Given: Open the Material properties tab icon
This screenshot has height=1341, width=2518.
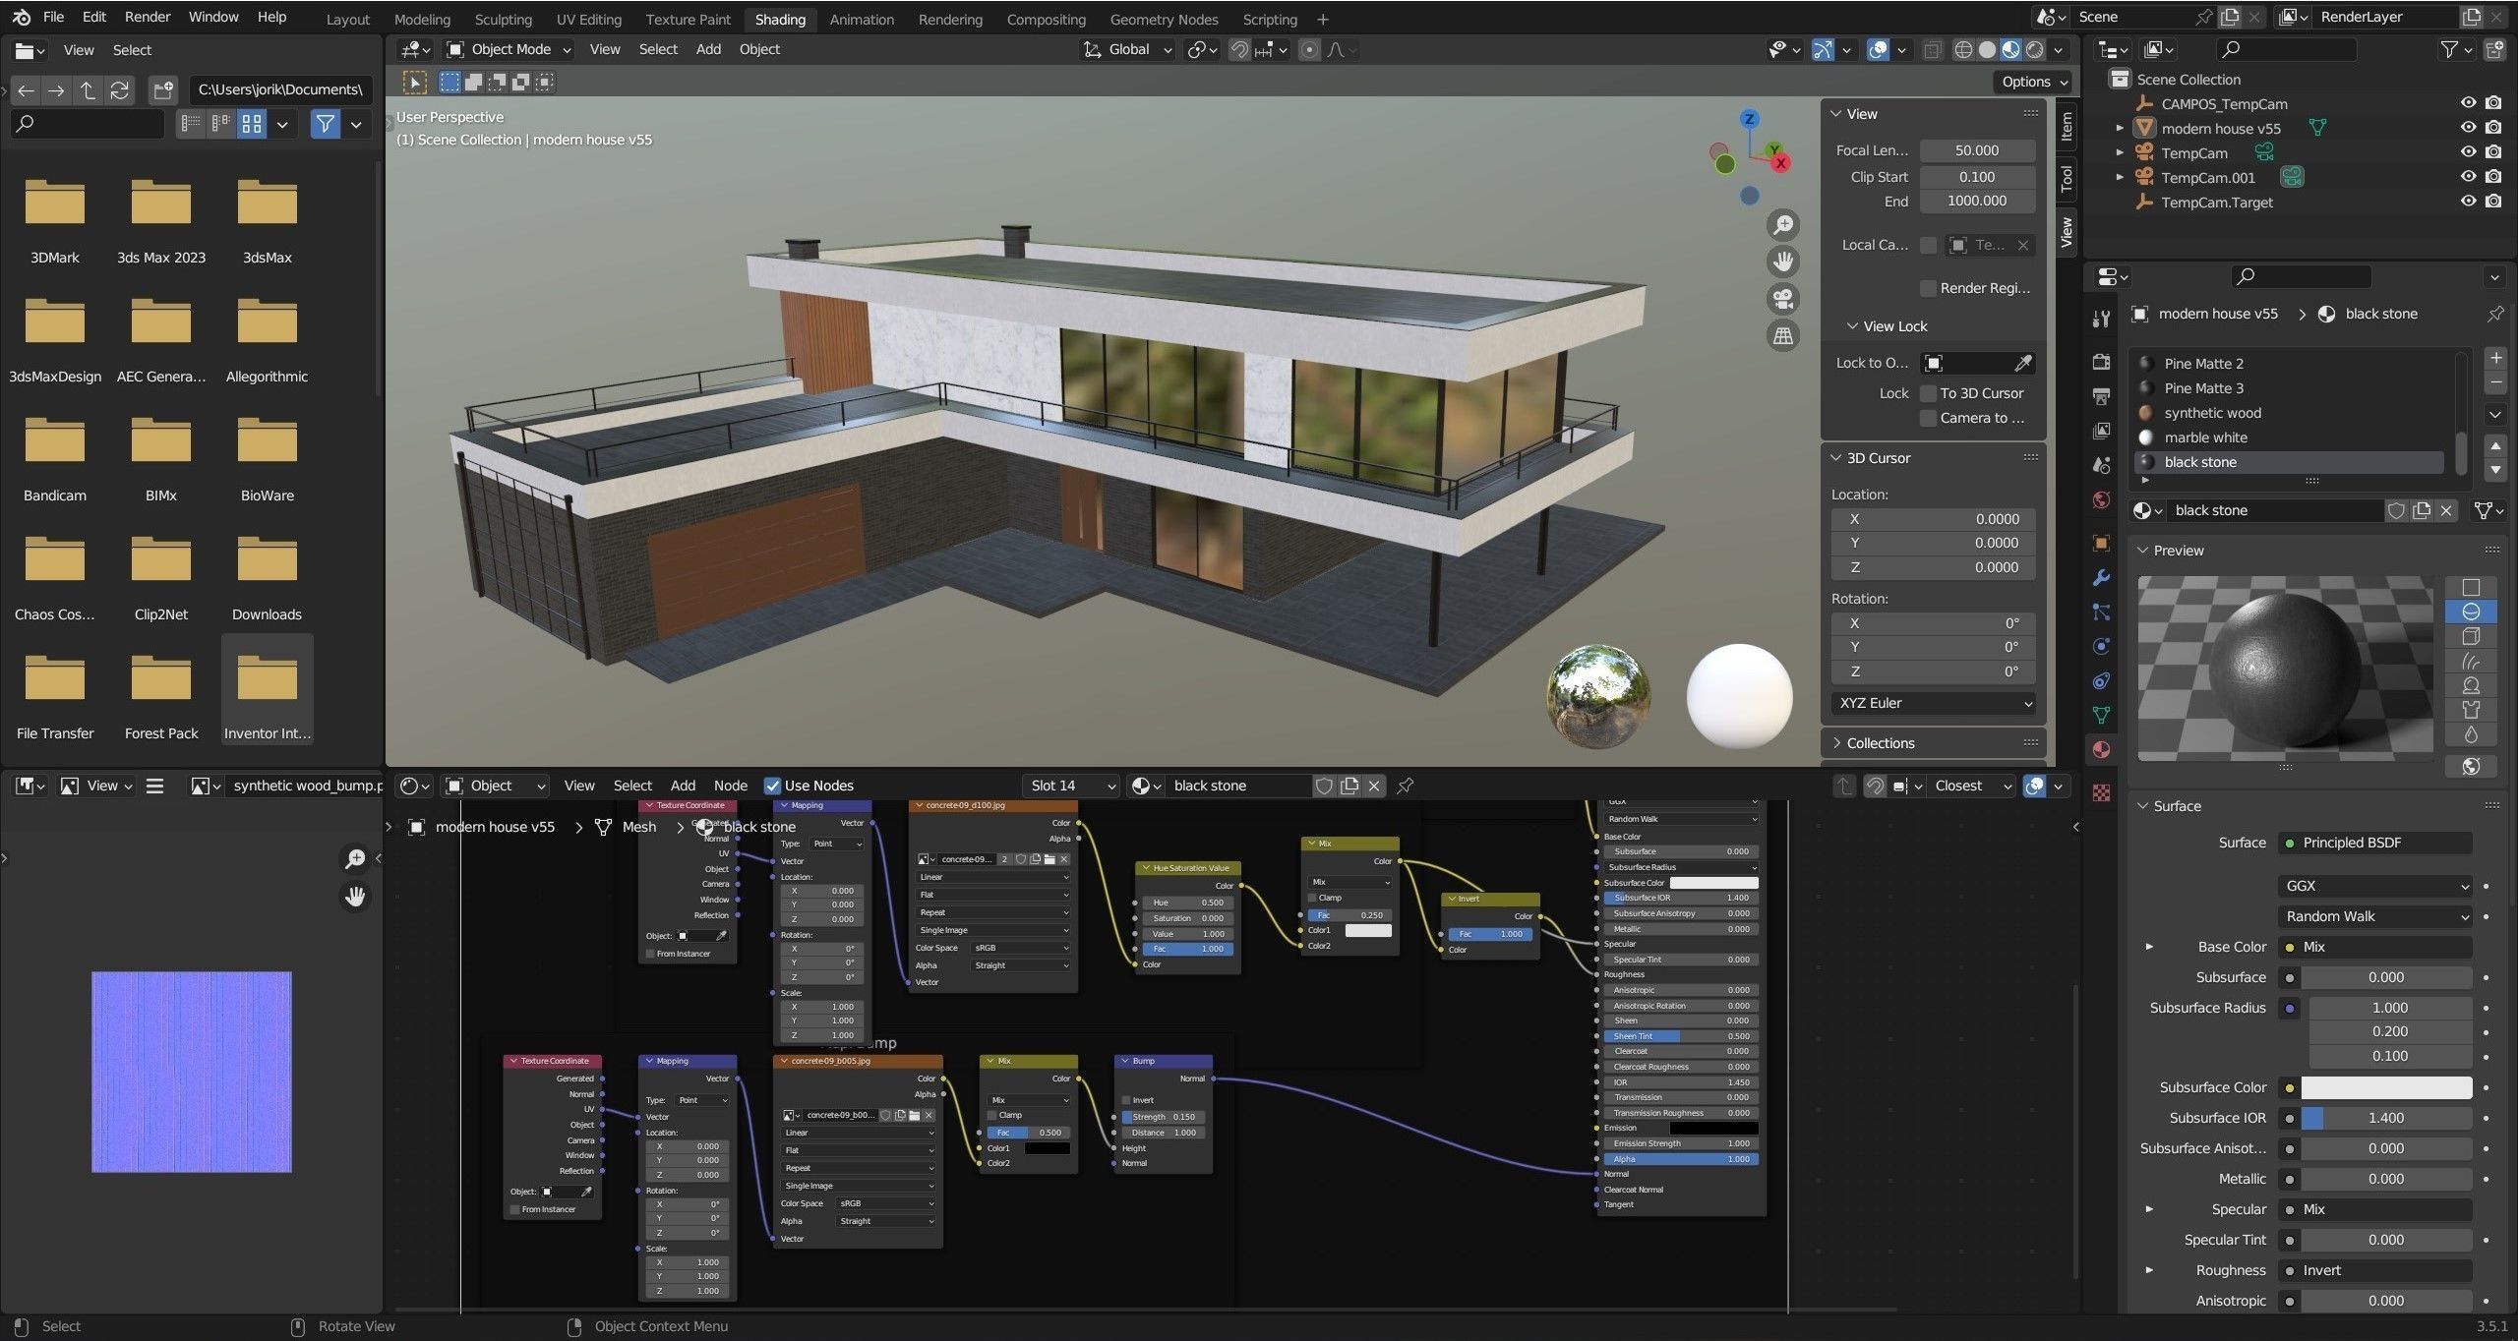Looking at the screenshot, I should coord(2101,749).
